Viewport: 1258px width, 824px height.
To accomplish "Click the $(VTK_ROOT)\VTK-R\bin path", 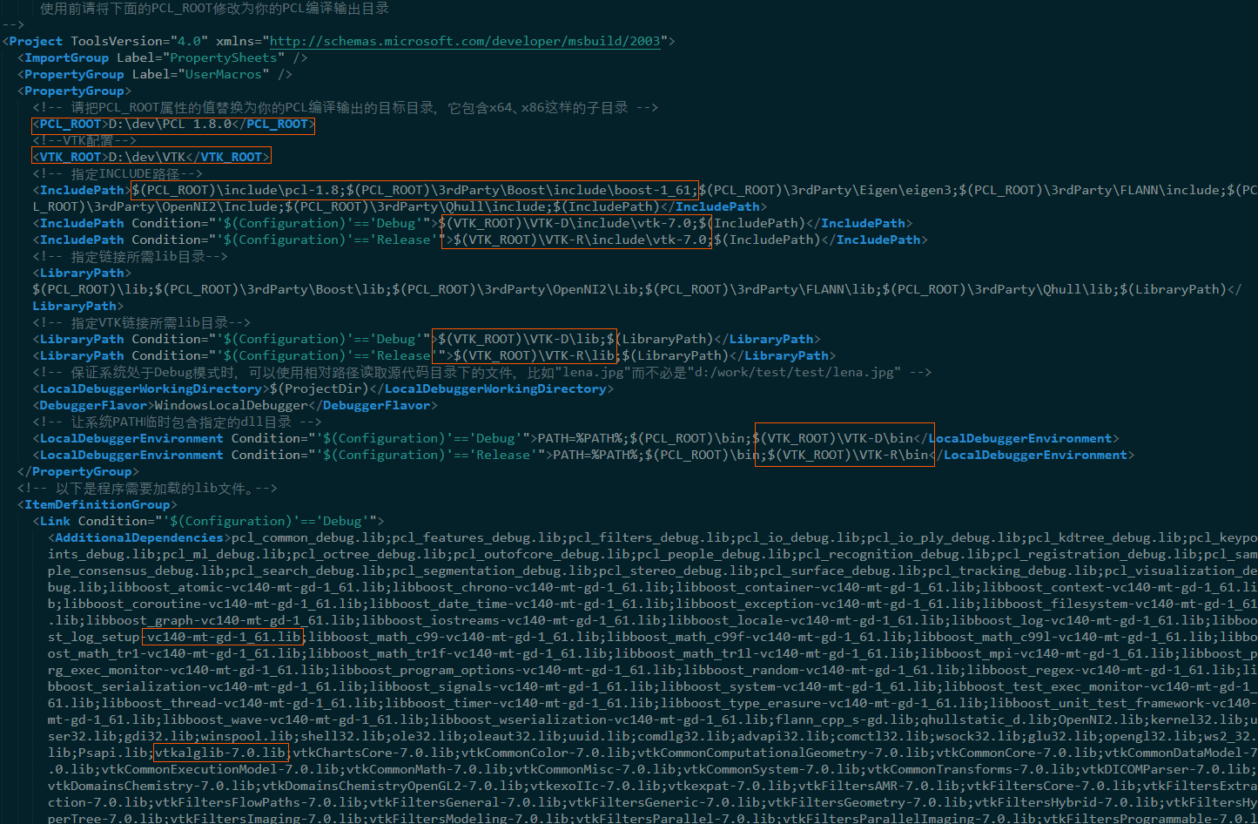I will click(849, 455).
